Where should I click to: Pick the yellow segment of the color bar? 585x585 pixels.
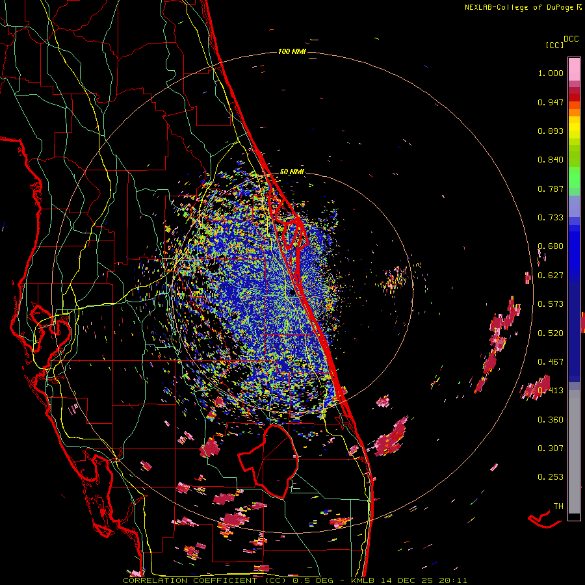[x=574, y=127]
